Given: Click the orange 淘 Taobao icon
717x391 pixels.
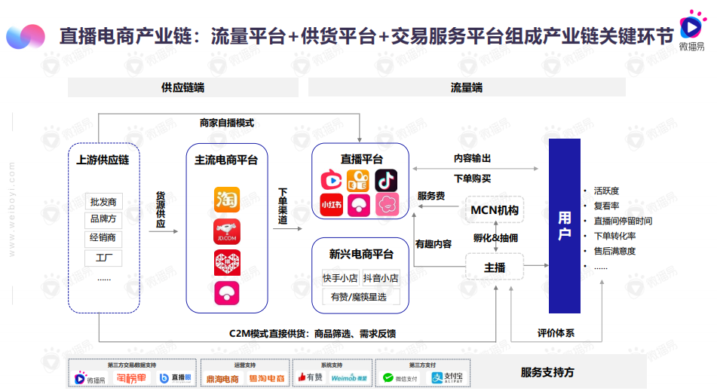Looking at the screenshot, I should click(x=227, y=200).
